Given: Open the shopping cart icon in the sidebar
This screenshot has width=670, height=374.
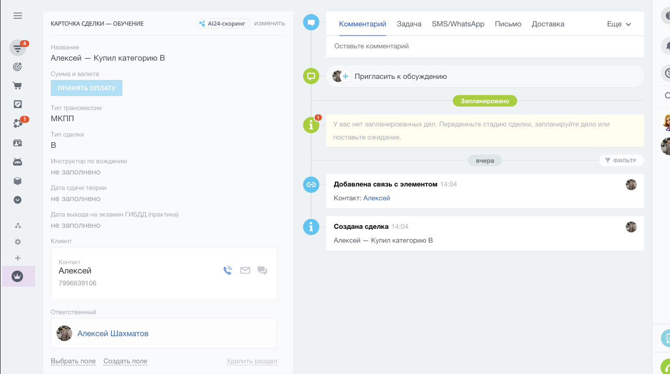Looking at the screenshot, I should point(18,86).
